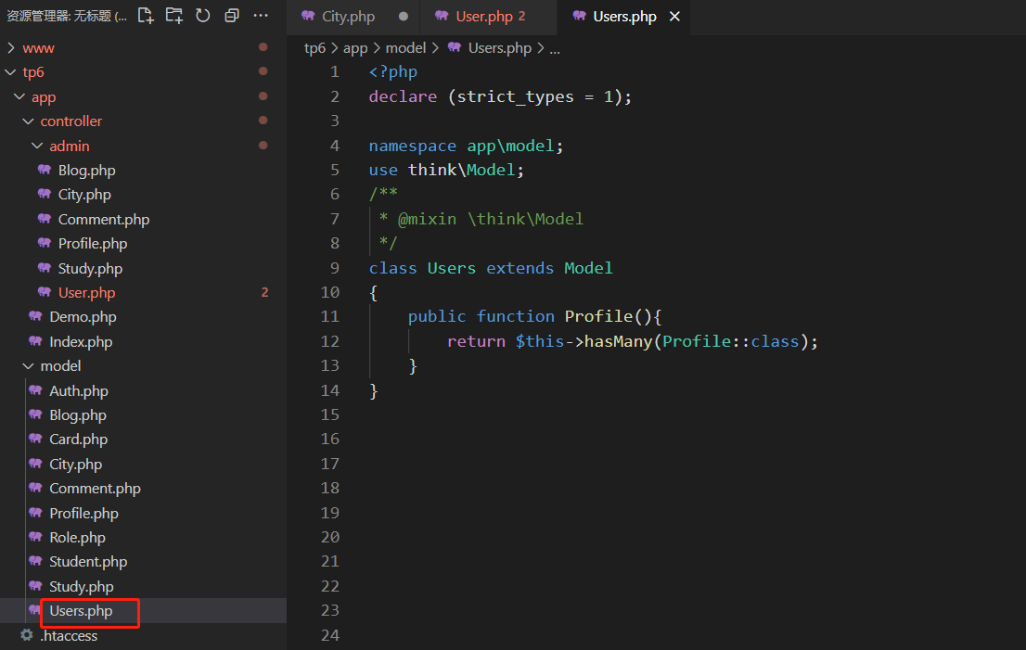The width and height of the screenshot is (1026, 650).
Task: Click the @mixin \think\Model comment
Action: pos(490,219)
